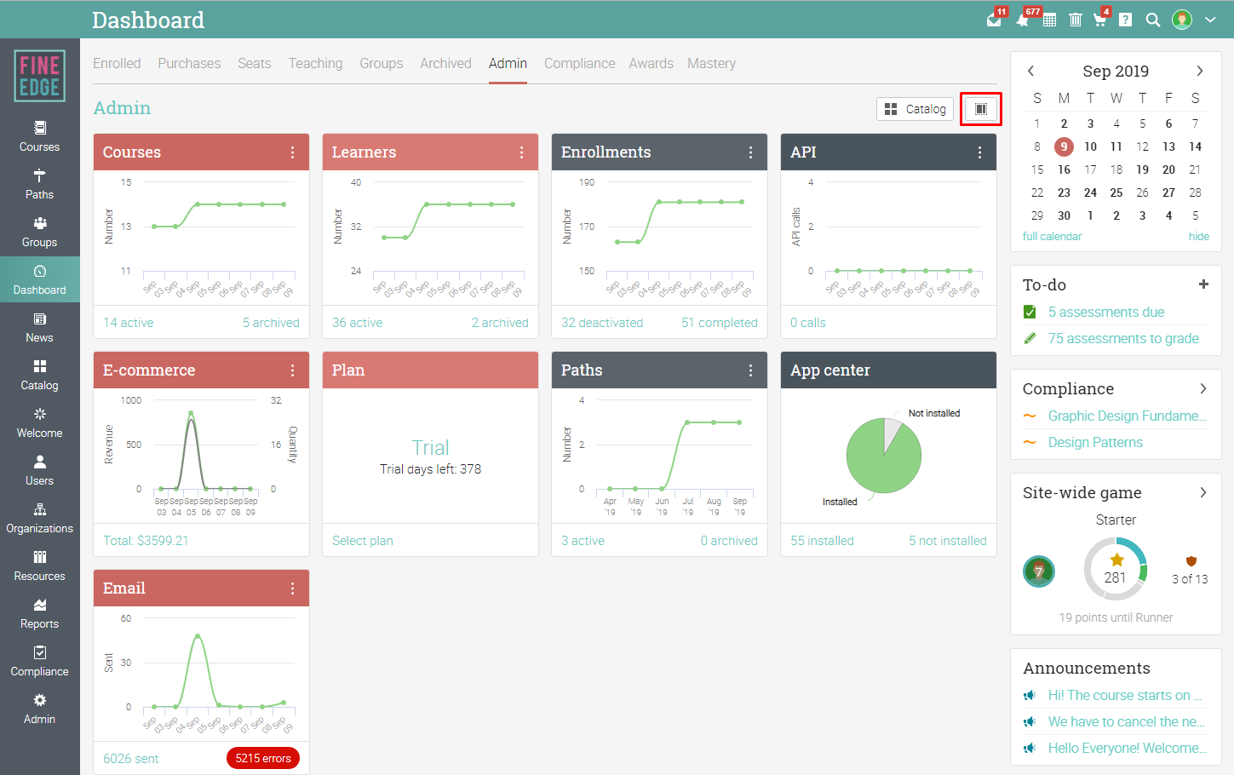Open Resources in the sidebar
1234x775 pixels.
point(40,565)
